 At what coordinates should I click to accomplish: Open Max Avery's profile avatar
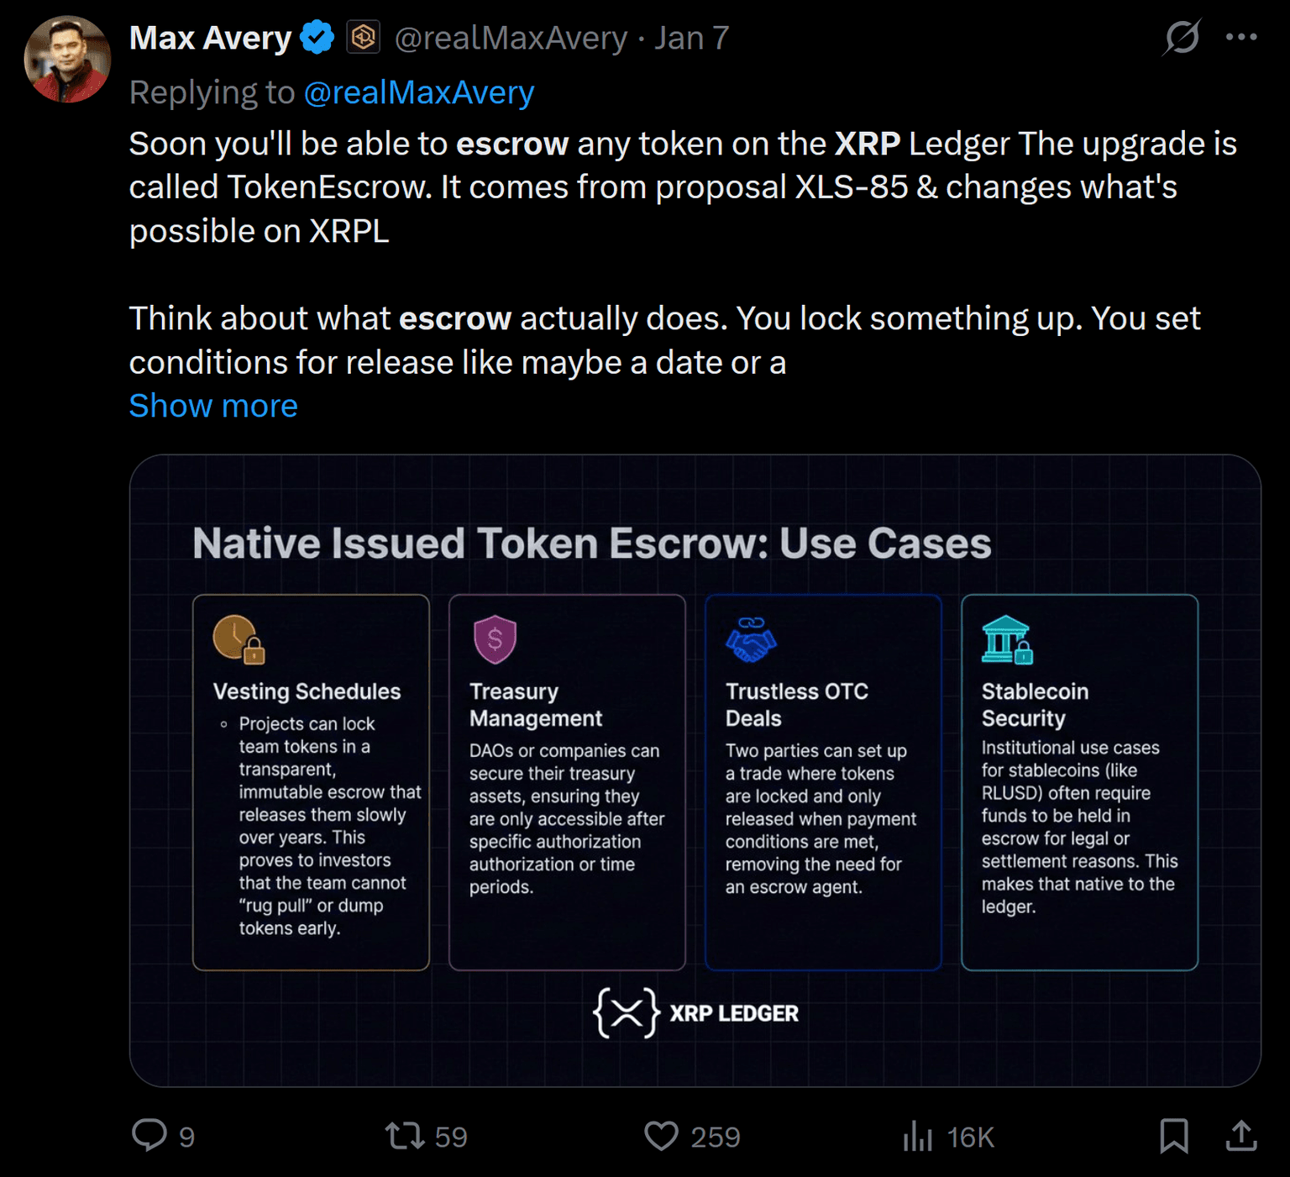tap(67, 59)
